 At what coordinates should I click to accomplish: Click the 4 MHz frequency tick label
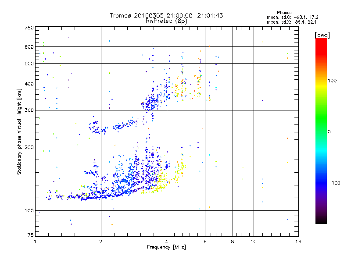[167, 242]
